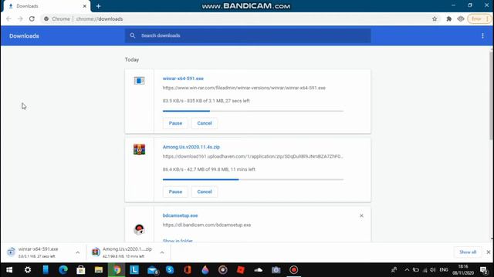
Task: Expand Among.Us download shelf chevron menu
Action: tap(162, 252)
